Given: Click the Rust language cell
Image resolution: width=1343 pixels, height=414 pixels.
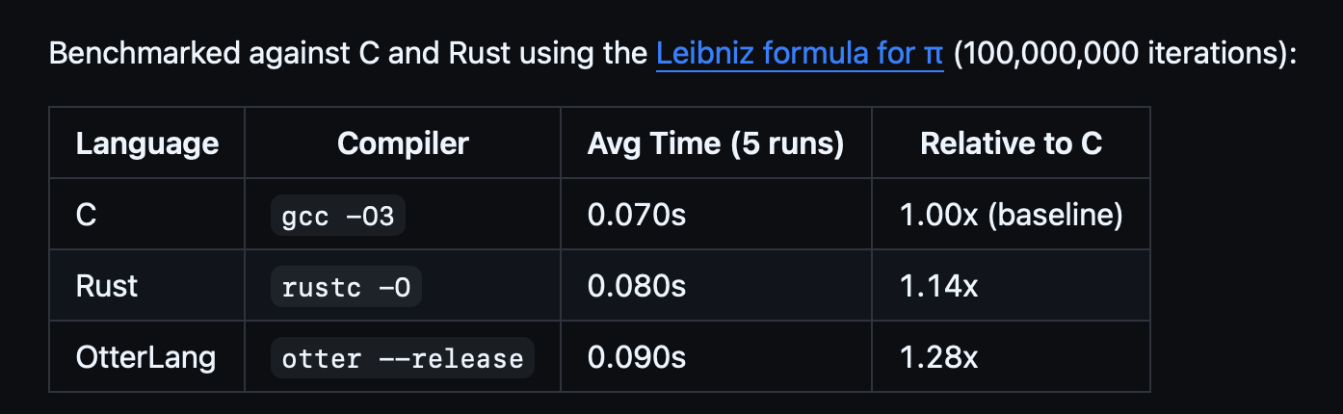Looking at the screenshot, I should (147, 286).
